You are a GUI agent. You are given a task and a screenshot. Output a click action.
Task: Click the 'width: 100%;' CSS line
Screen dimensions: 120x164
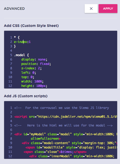(32, 81)
